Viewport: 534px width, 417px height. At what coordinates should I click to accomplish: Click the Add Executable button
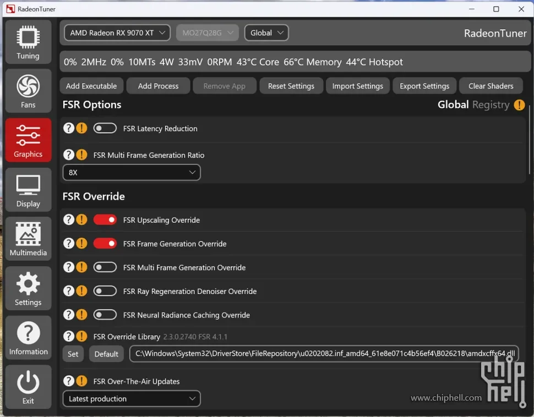click(x=91, y=86)
